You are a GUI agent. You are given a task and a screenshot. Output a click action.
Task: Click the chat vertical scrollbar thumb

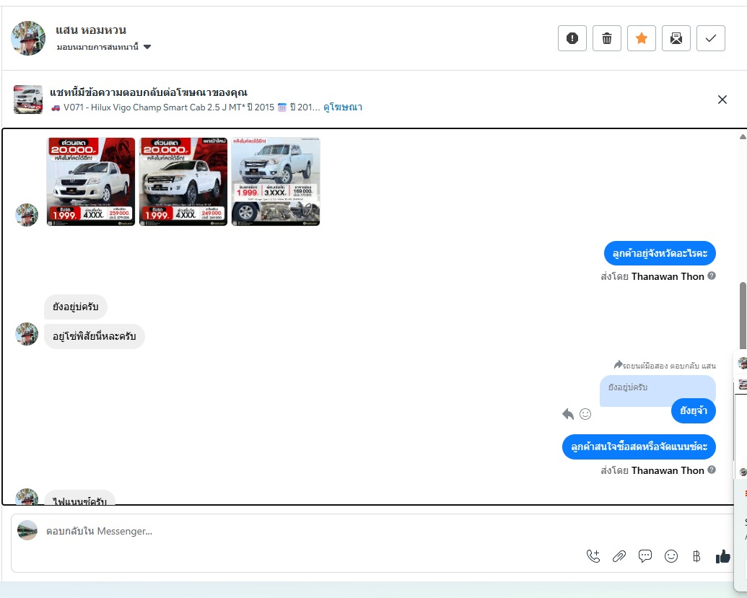pyautogui.click(x=743, y=315)
